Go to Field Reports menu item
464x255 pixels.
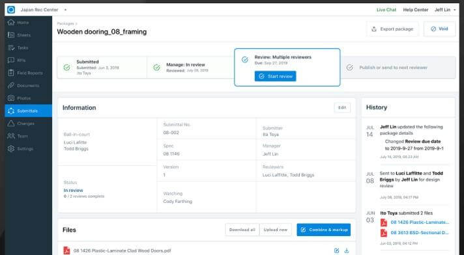coord(30,73)
